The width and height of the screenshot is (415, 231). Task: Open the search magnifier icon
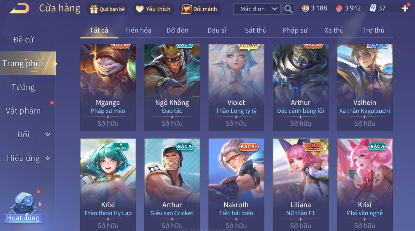288,9
